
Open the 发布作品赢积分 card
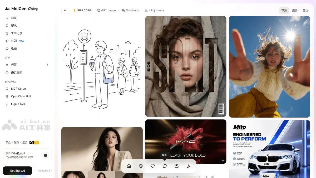coord(27,155)
